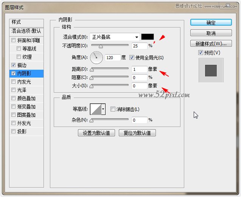Tick the 图案叠加 checkbox
241x197 pixels.
tap(14, 115)
